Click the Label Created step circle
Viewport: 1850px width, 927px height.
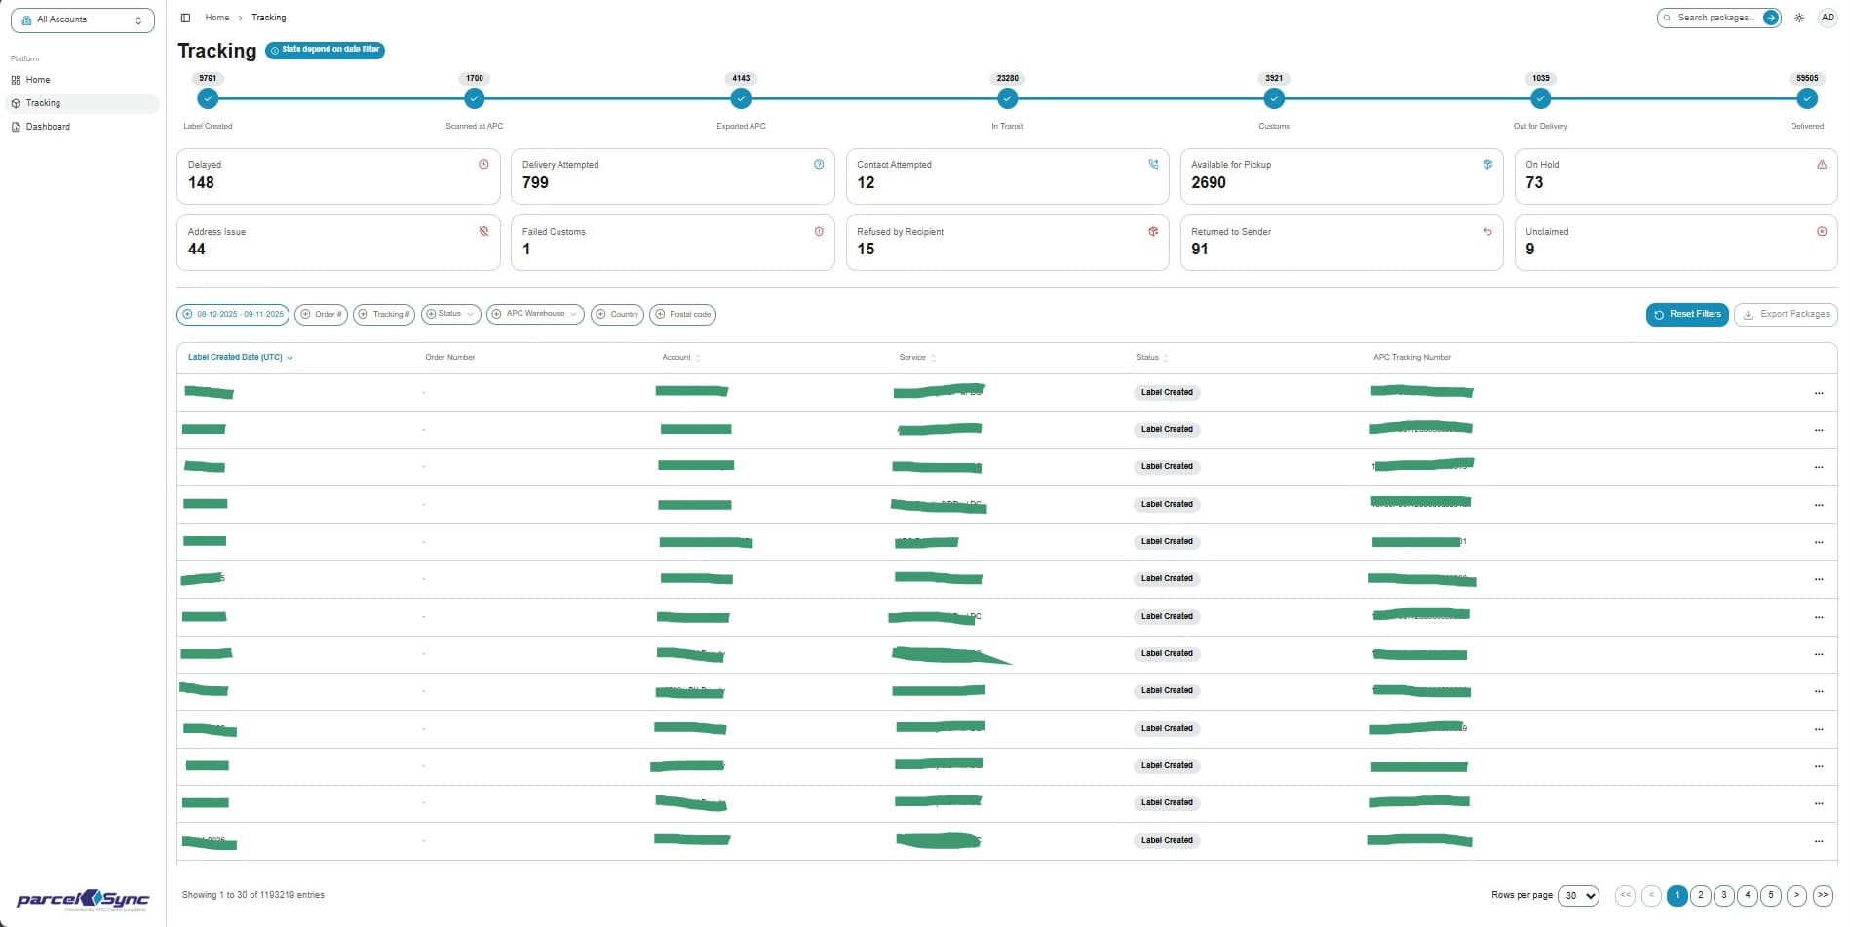coord(208,98)
